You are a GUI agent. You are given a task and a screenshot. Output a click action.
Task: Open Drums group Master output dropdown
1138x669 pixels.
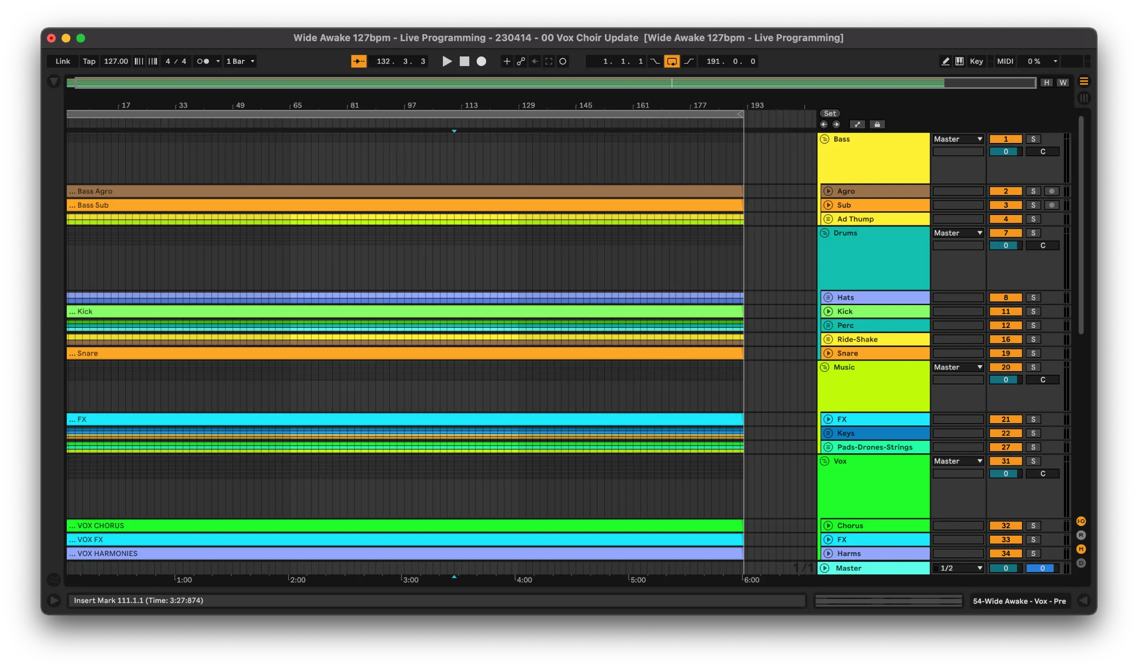pyautogui.click(x=958, y=233)
